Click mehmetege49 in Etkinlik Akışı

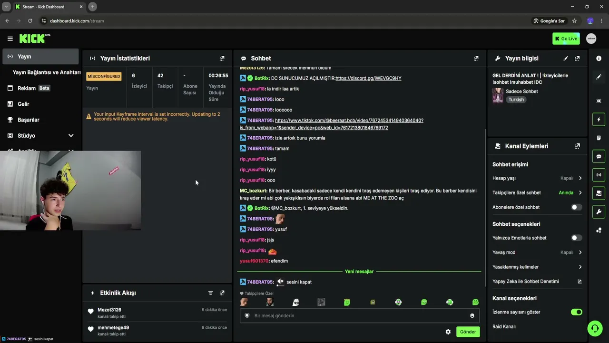coord(113,328)
